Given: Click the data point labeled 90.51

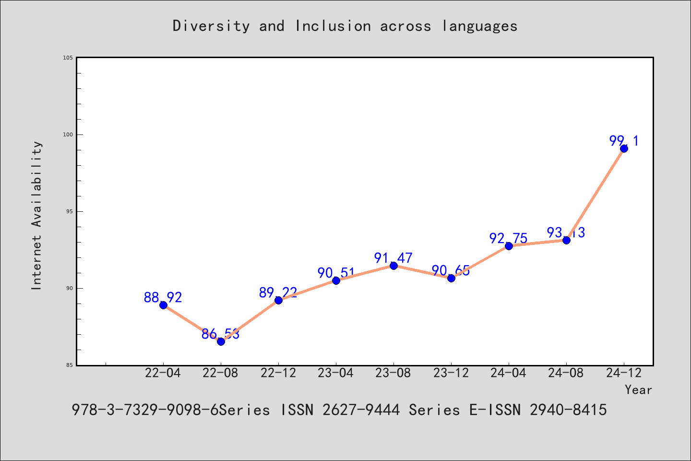Looking at the screenshot, I should tap(336, 280).
